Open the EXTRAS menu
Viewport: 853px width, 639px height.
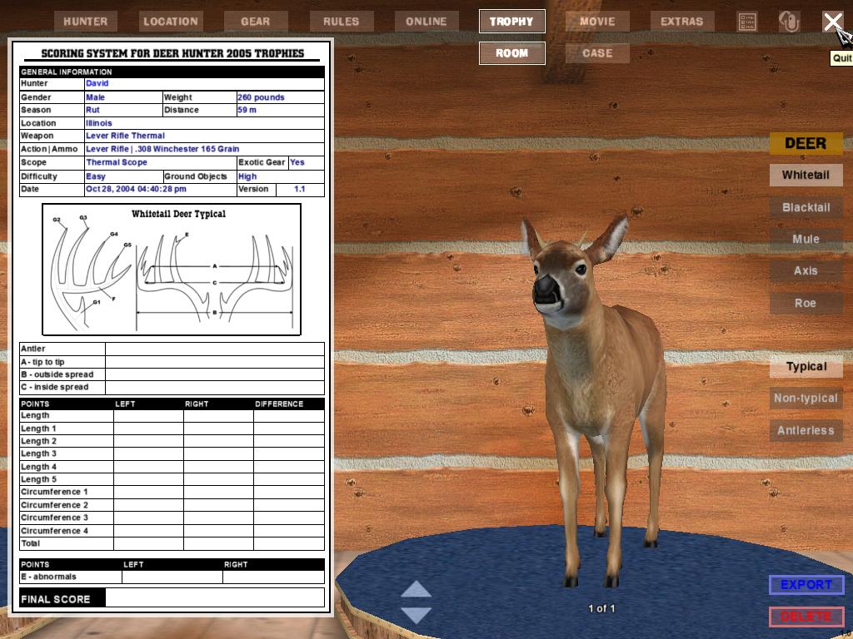point(682,22)
